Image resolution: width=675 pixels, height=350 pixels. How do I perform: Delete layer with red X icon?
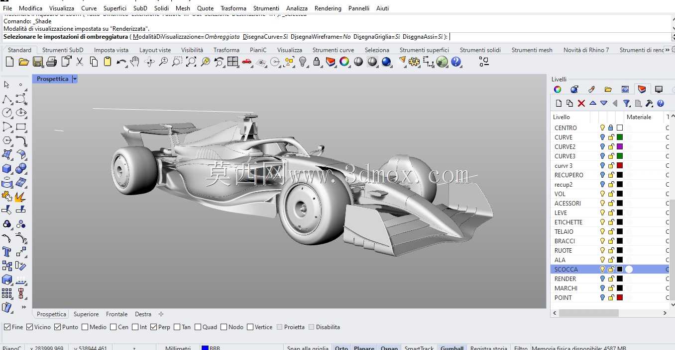[581, 103]
